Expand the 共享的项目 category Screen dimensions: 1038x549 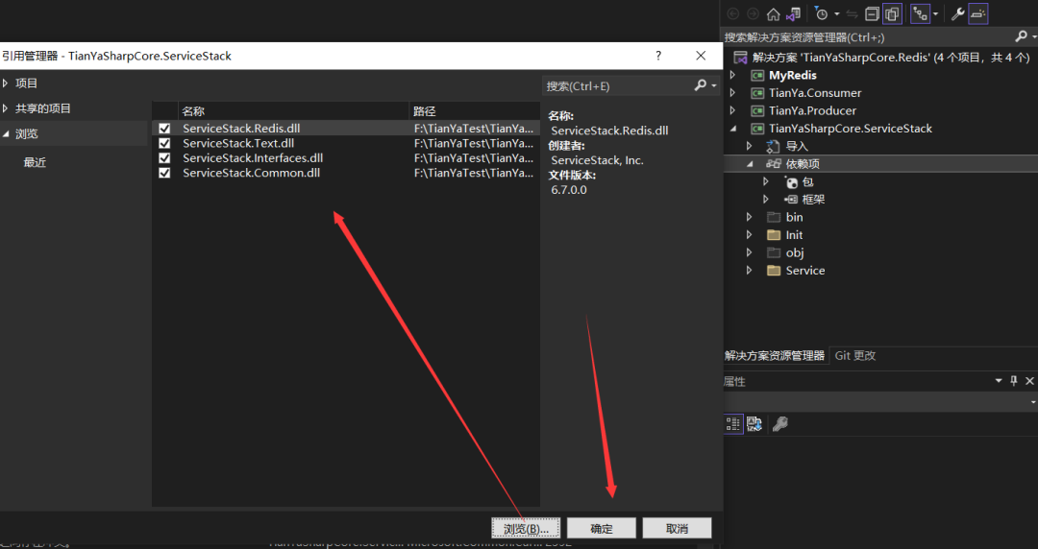pyautogui.click(x=6, y=108)
